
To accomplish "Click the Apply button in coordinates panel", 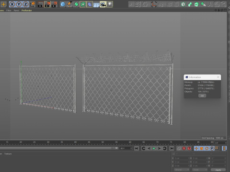I will pos(218,170).
